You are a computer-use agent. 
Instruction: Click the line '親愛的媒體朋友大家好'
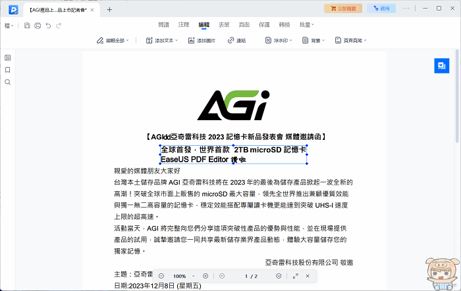coord(147,171)
